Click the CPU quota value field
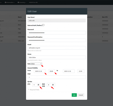This screenshot has width=113, height=106. click(x=36, y=85)
